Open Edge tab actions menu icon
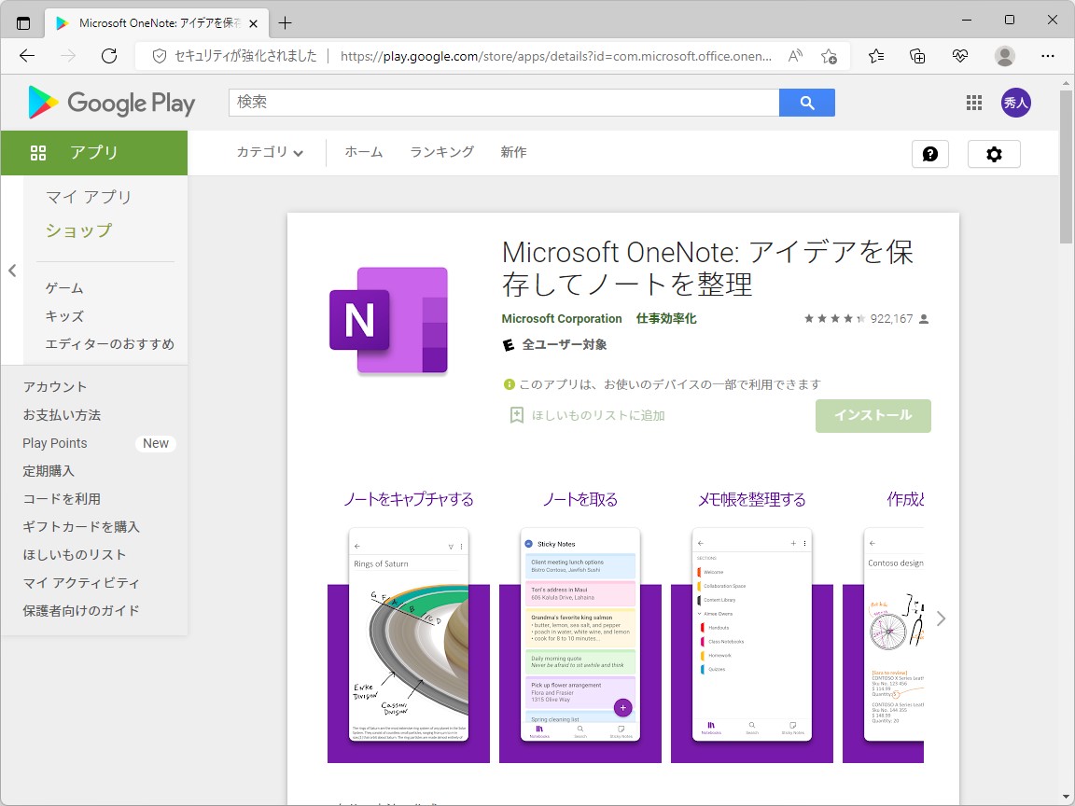Image resolution: width=1075 pixels, height=806 pixels. [x=23, y=23]
